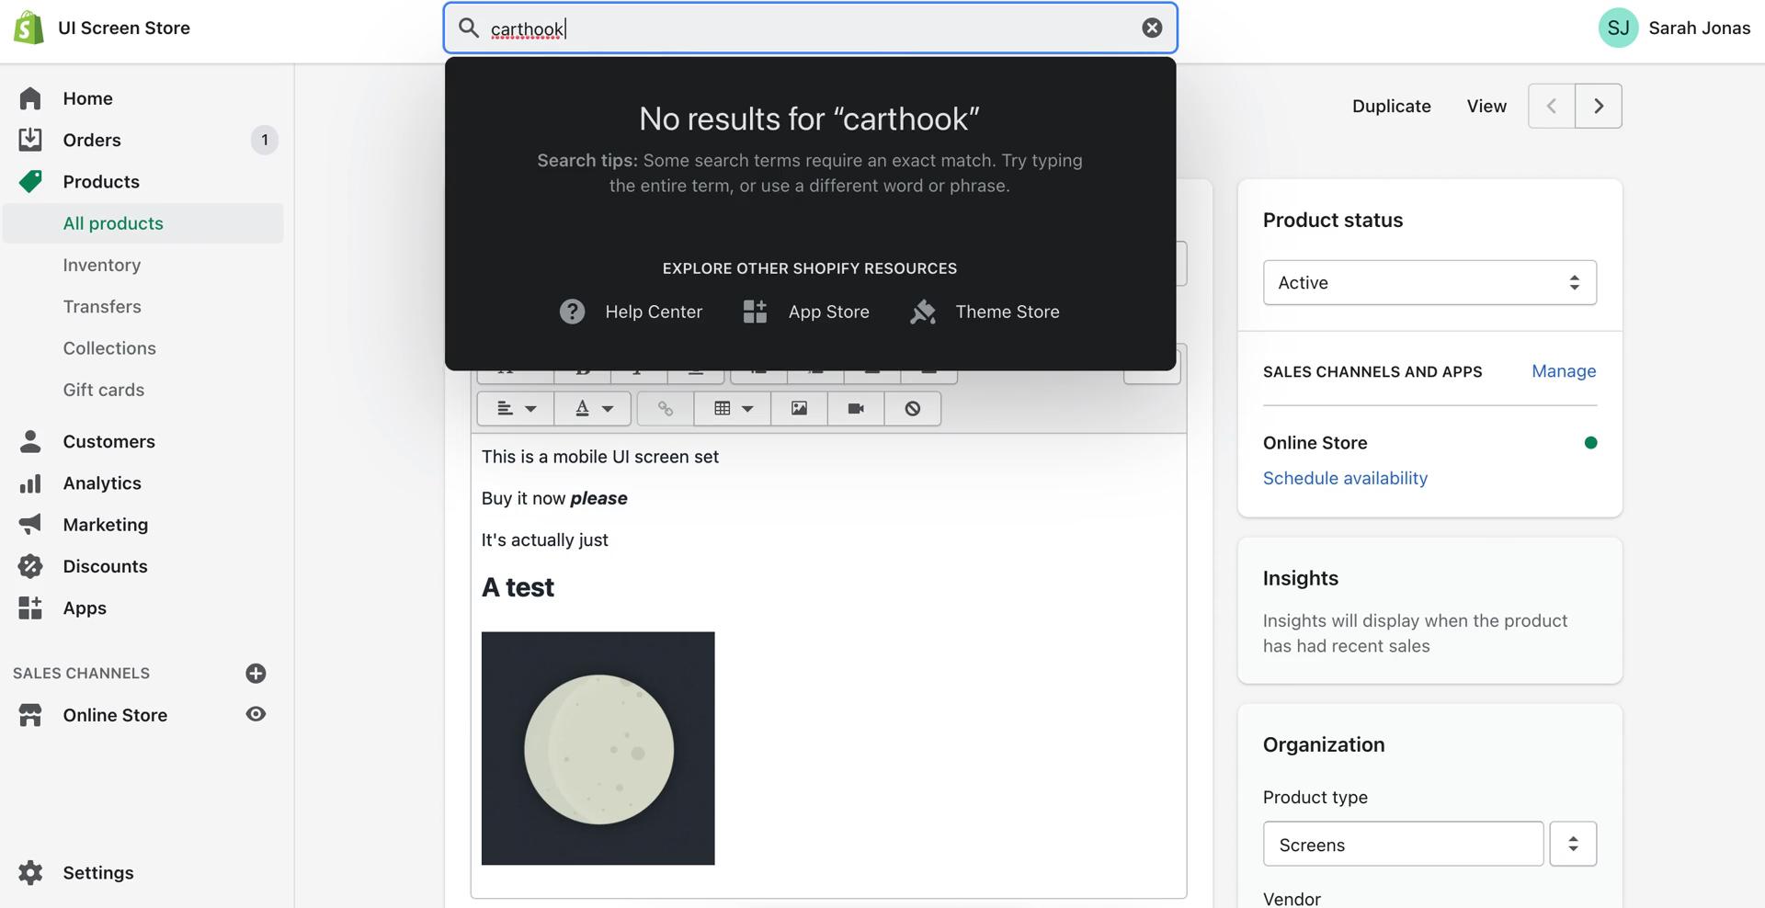Click 'This is a mobile UI screen set' text
Viewport: 1765px width, 908px height.
pos(600,457)
